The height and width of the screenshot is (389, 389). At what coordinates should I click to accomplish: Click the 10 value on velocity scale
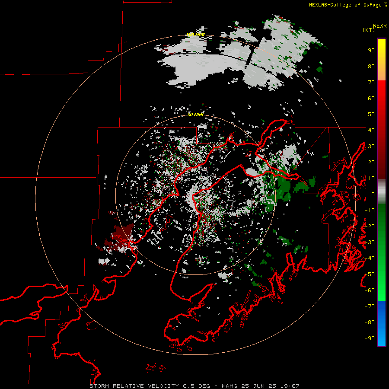(x=371, y=179)
